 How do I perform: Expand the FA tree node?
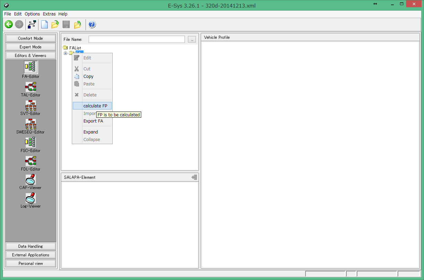(x=65, y=53)
